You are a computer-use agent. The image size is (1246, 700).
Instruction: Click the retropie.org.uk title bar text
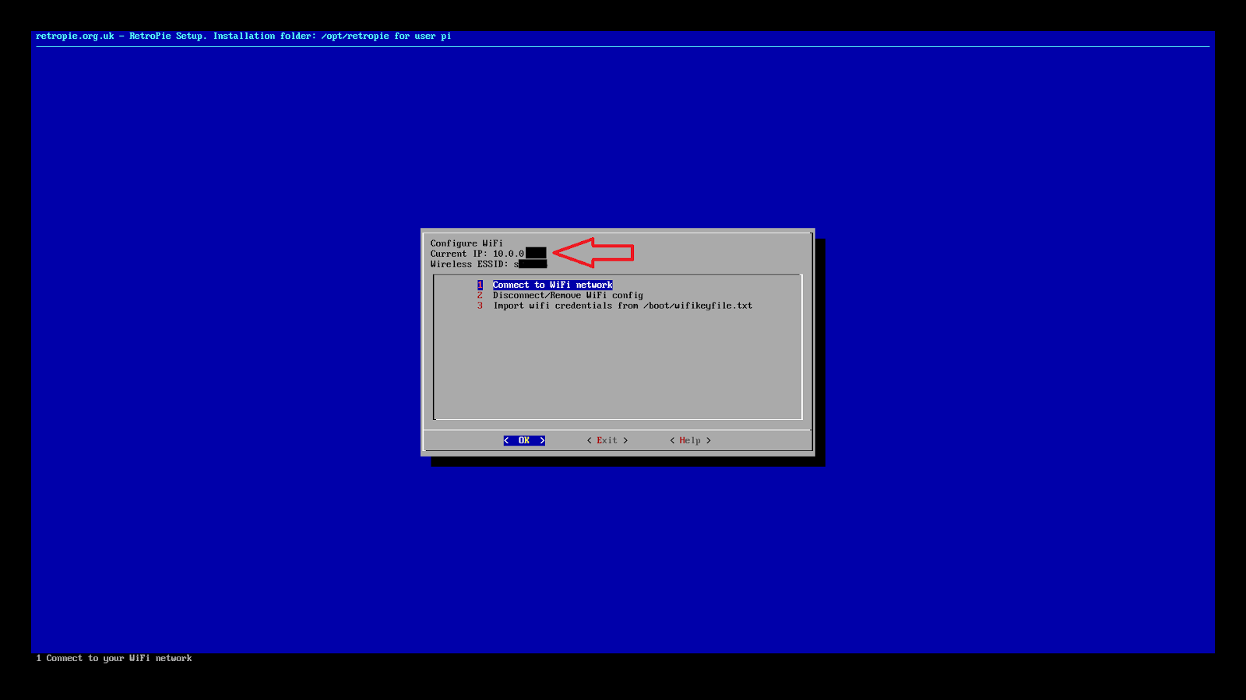243,36
